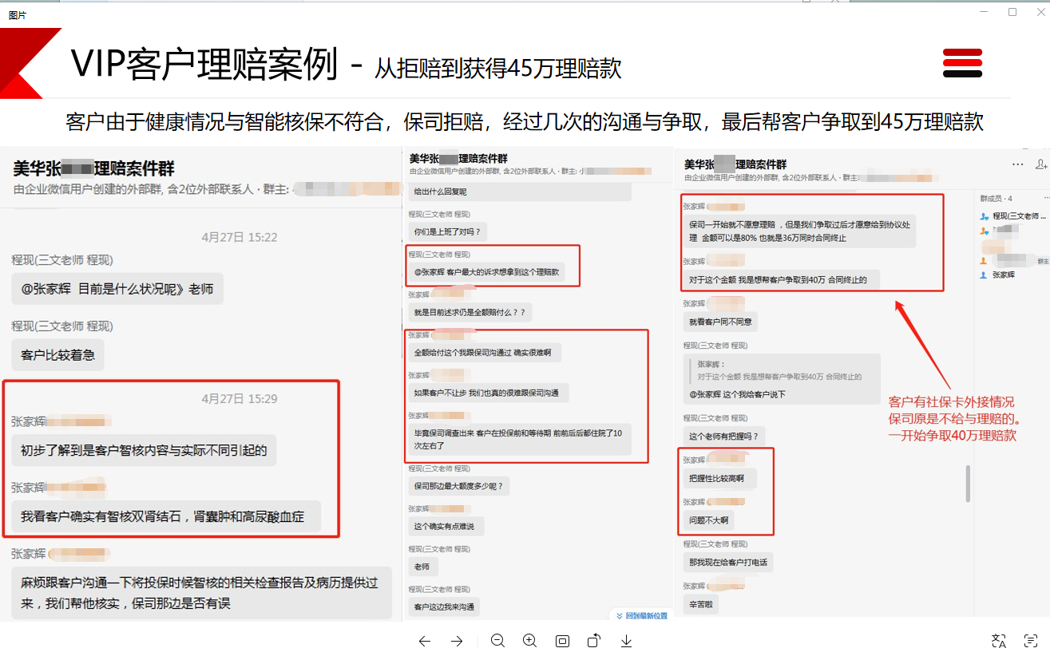Click the slide title VIP客户理赔案例
1050x656 pixels.
(205, 64)
